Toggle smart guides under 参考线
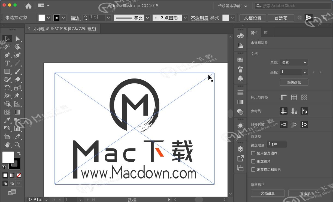Image resolution: width=333 pixels, height=202 pixels. pyautogui.click(x=304, y=111)
